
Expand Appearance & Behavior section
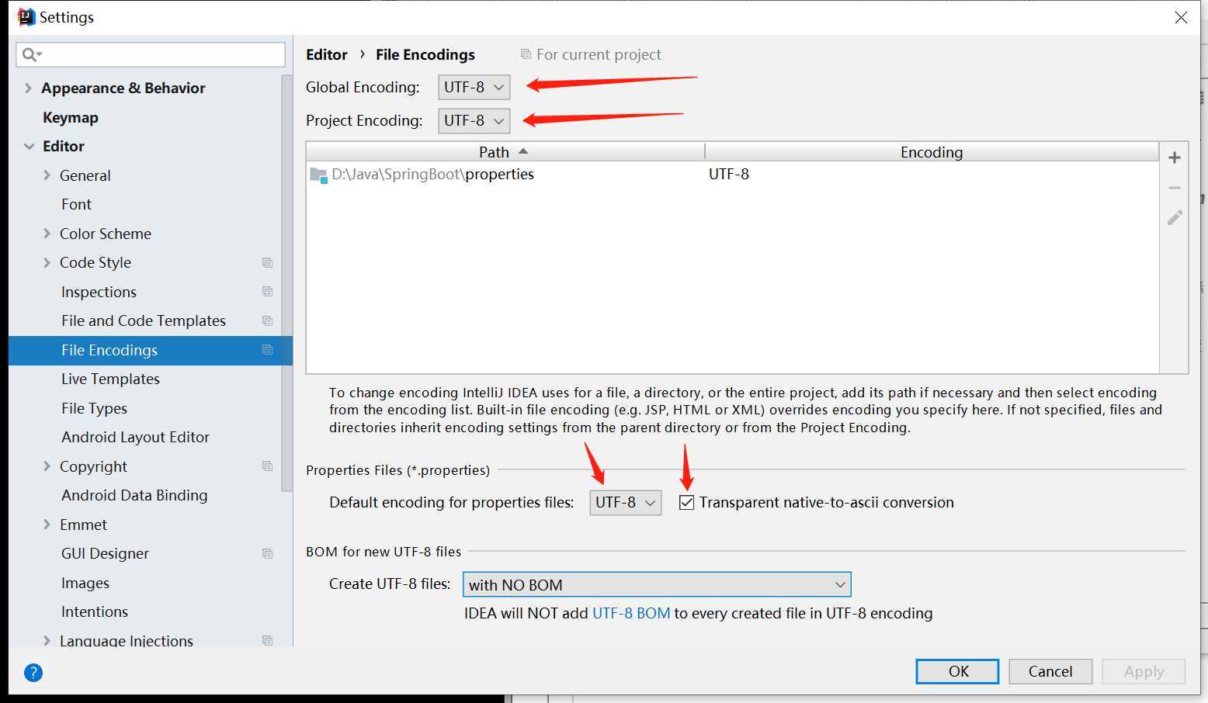[29, 88]
